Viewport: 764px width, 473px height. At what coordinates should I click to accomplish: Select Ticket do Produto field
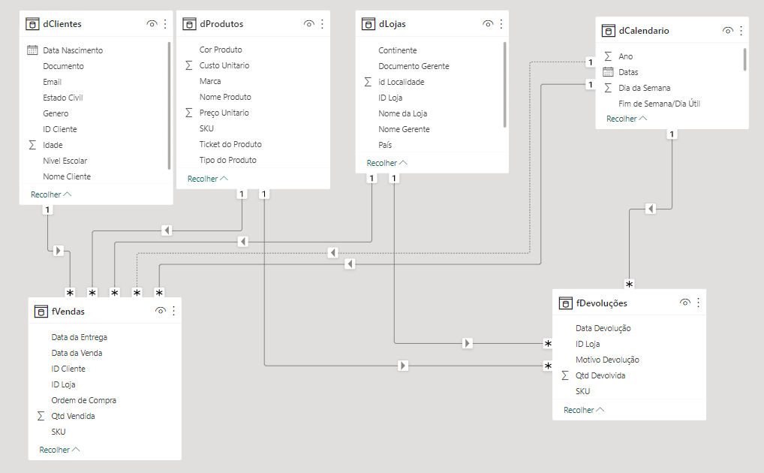(x=230, y=144)
